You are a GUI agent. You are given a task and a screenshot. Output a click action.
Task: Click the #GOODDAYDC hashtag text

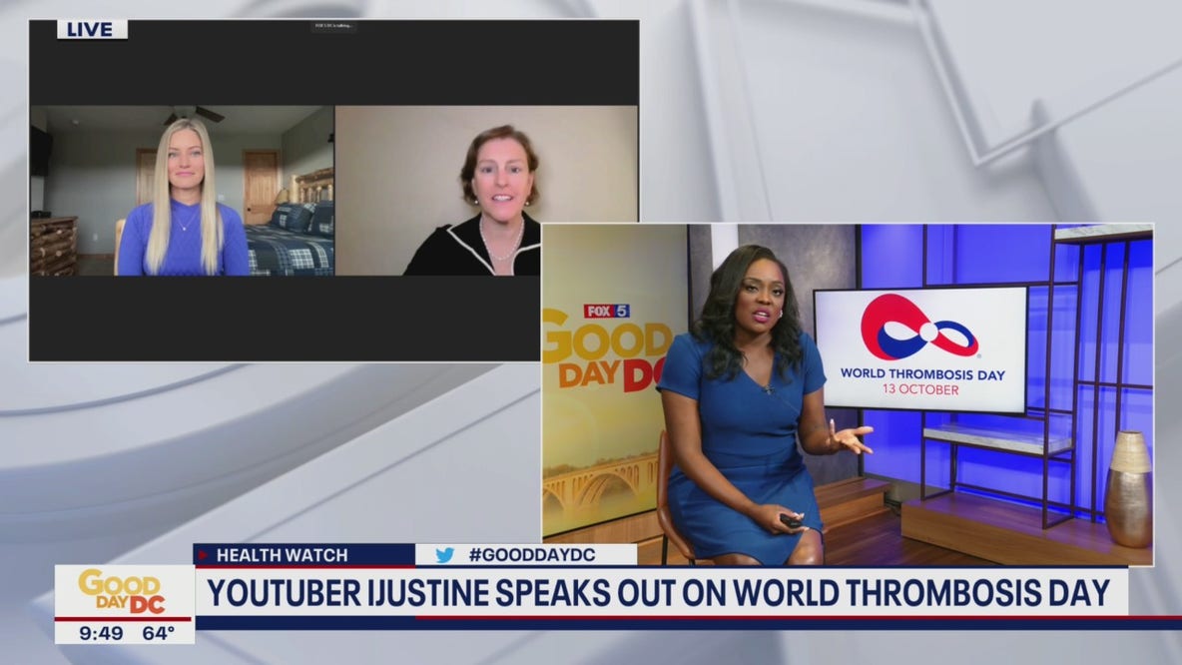(531, 555)
